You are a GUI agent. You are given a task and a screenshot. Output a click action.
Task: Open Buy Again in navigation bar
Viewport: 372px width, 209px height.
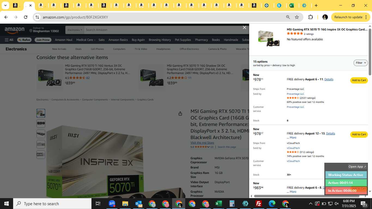tap(138, 40)
